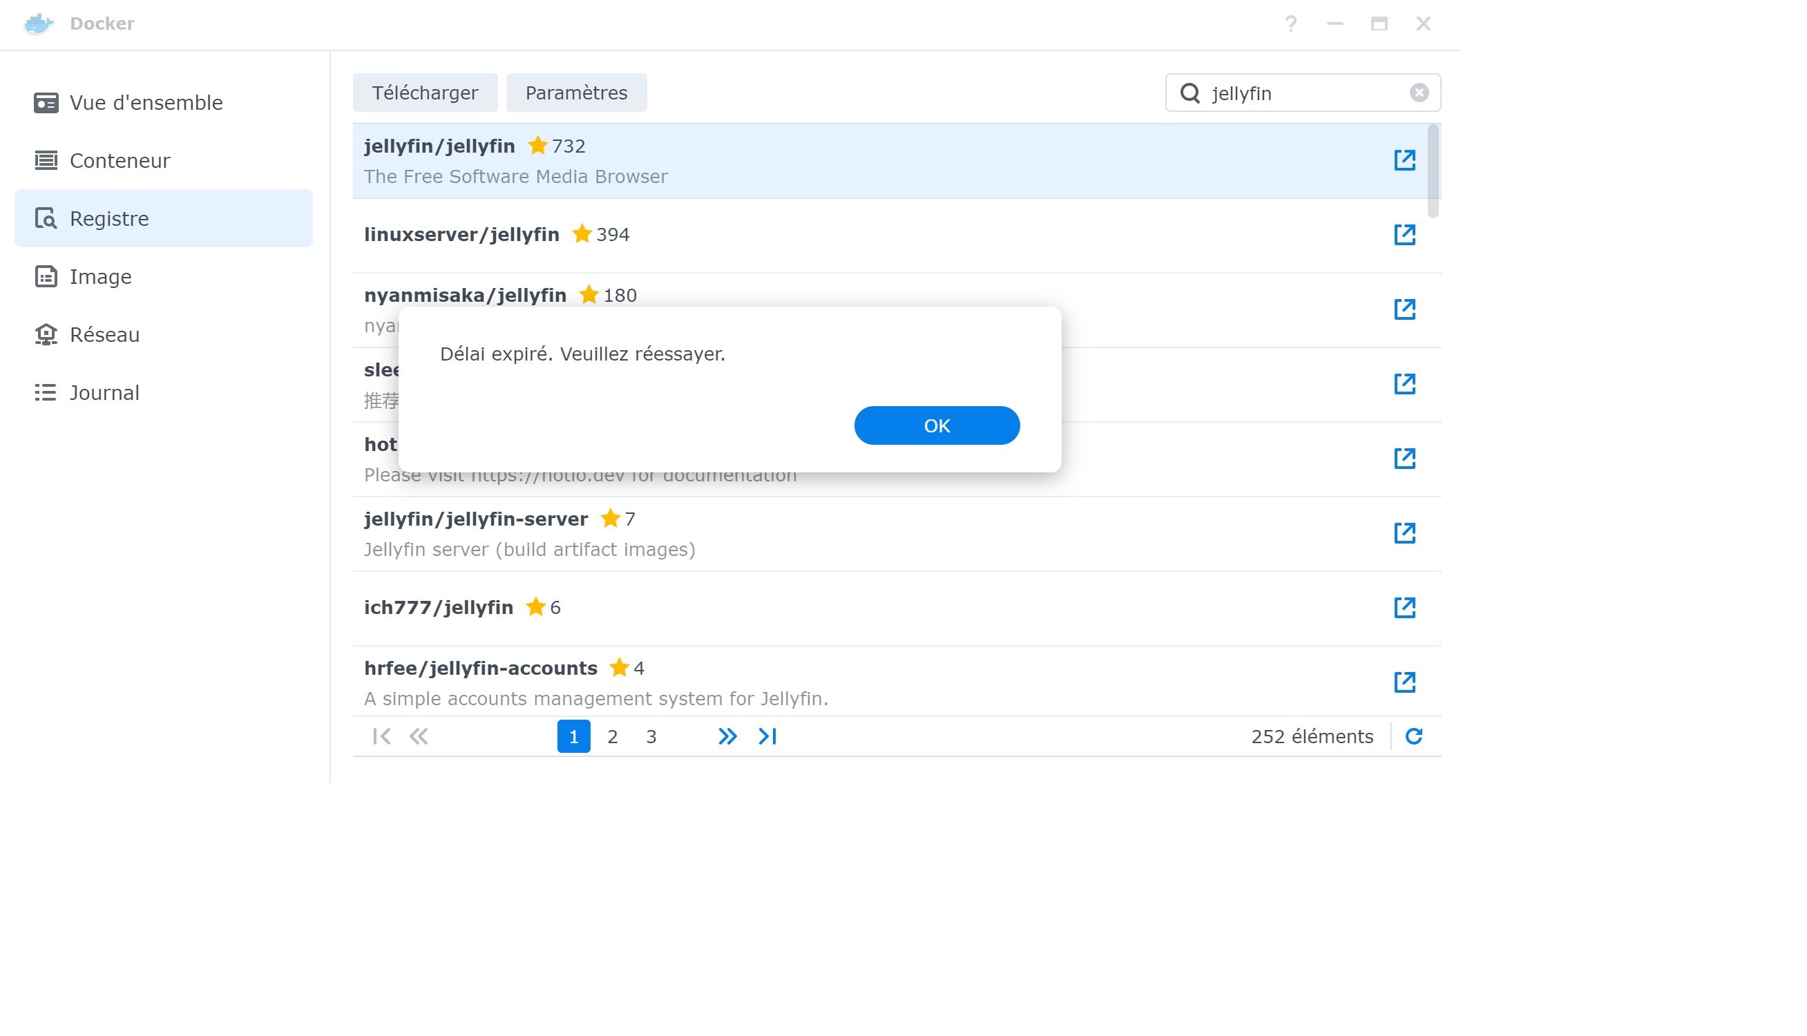Open the Image section
This screenshot has width=1807, height=1036.
point(99,277)
